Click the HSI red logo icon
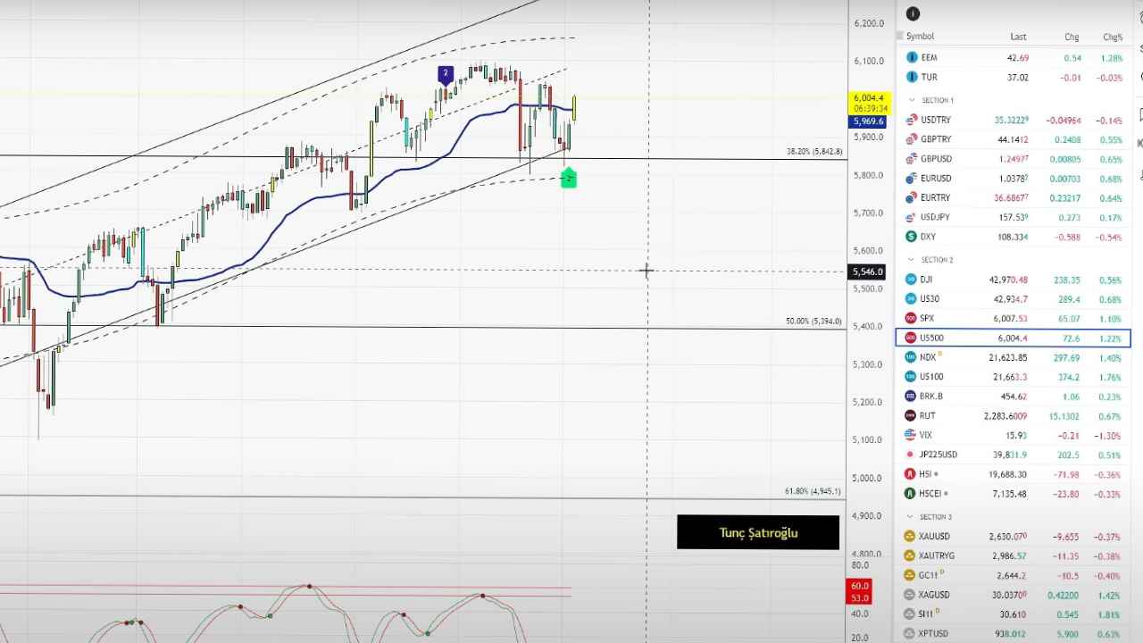Image resolution: width=1143 pixels, height=643 pixels. tap(912, 474)
